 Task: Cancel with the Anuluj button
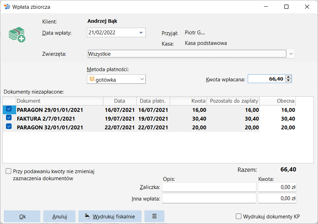59,216
